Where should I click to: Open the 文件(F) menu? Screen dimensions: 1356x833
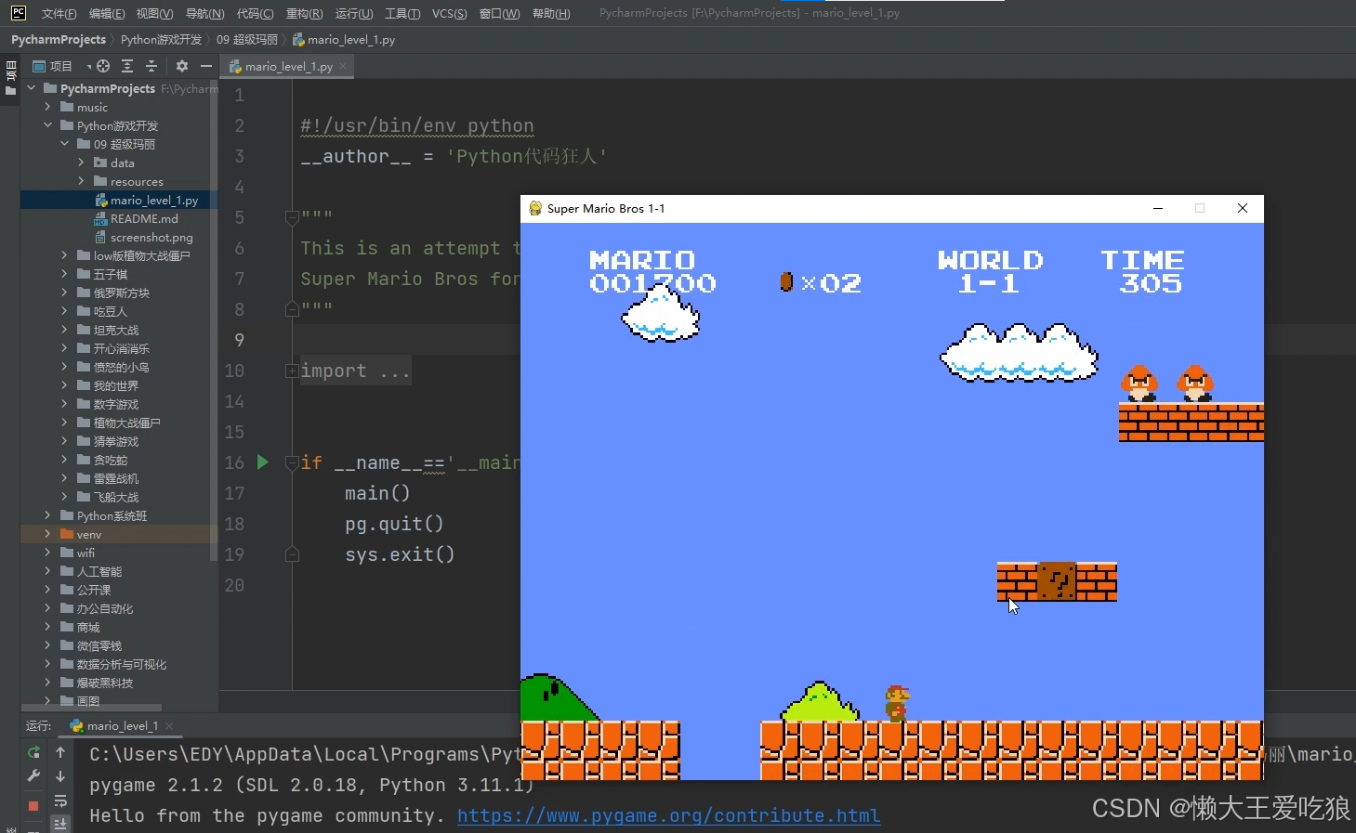tap(59, 13)
